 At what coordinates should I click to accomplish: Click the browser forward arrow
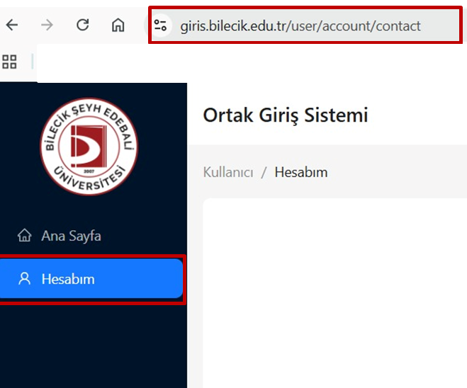click(x=47, y=25)
